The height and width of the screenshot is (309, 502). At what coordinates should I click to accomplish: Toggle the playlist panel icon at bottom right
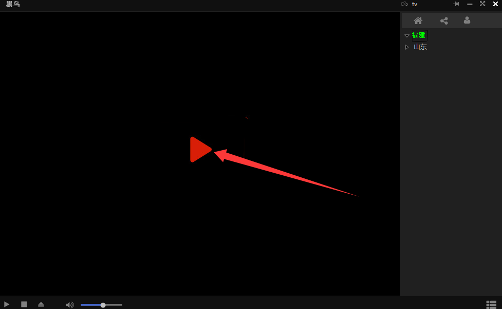(x=491, y=304)
